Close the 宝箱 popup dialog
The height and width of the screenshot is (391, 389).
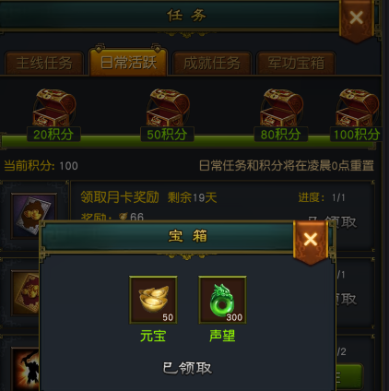(311, 239)
